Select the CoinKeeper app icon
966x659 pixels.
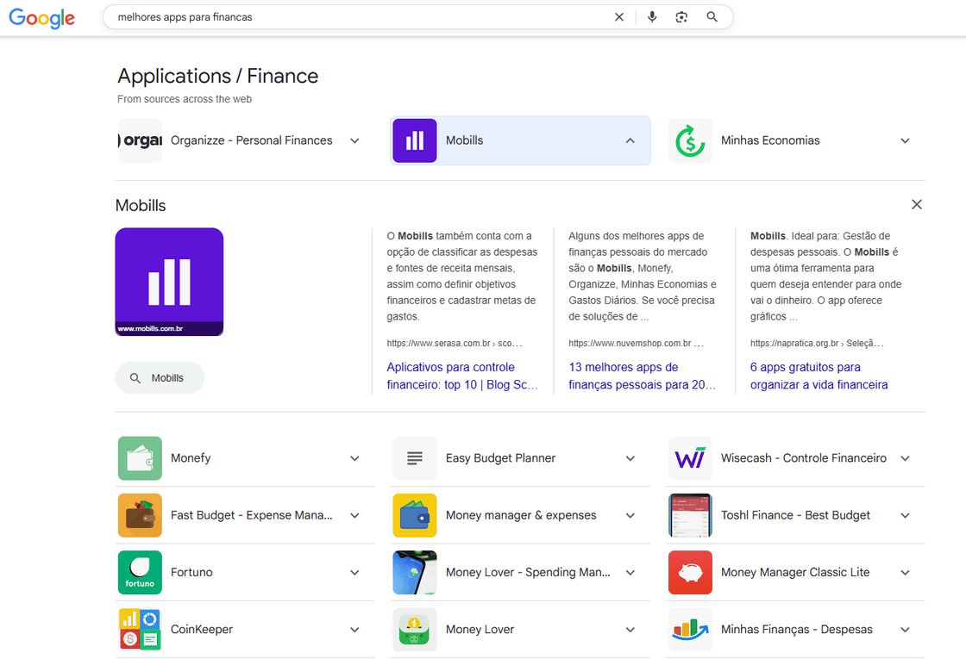pos(140,629)
